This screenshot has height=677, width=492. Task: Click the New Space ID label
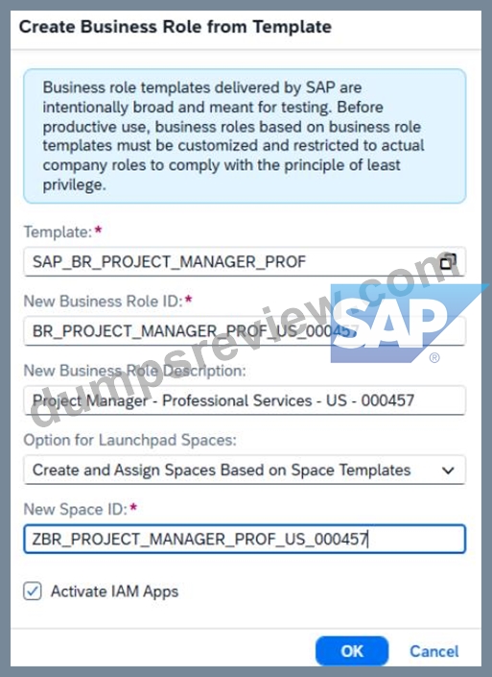point(76,509)
